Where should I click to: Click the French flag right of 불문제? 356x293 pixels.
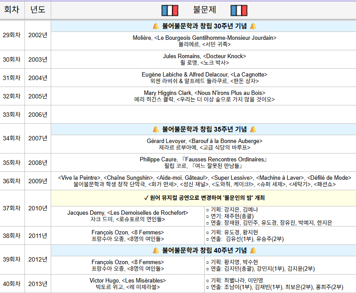[239, 10]
